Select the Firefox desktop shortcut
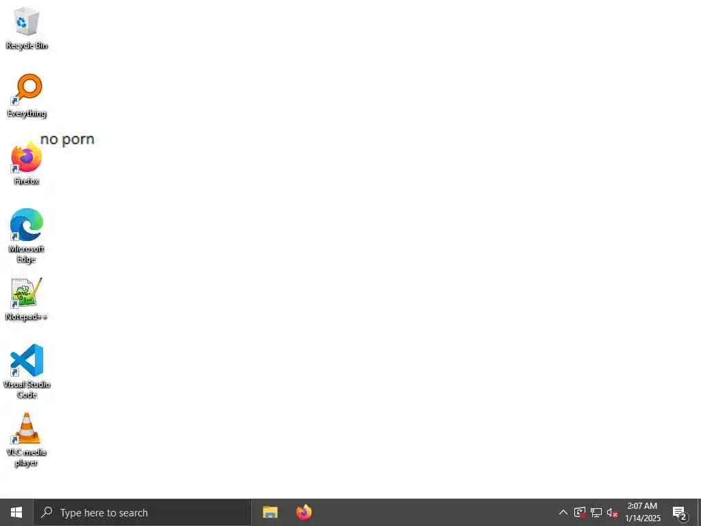The height and width of the screenshot is (526, 701). coord(27,164)
